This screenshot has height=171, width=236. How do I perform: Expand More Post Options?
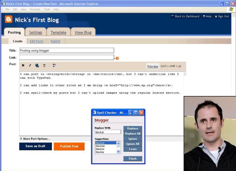pyautogui.click(x=35, y=139)
